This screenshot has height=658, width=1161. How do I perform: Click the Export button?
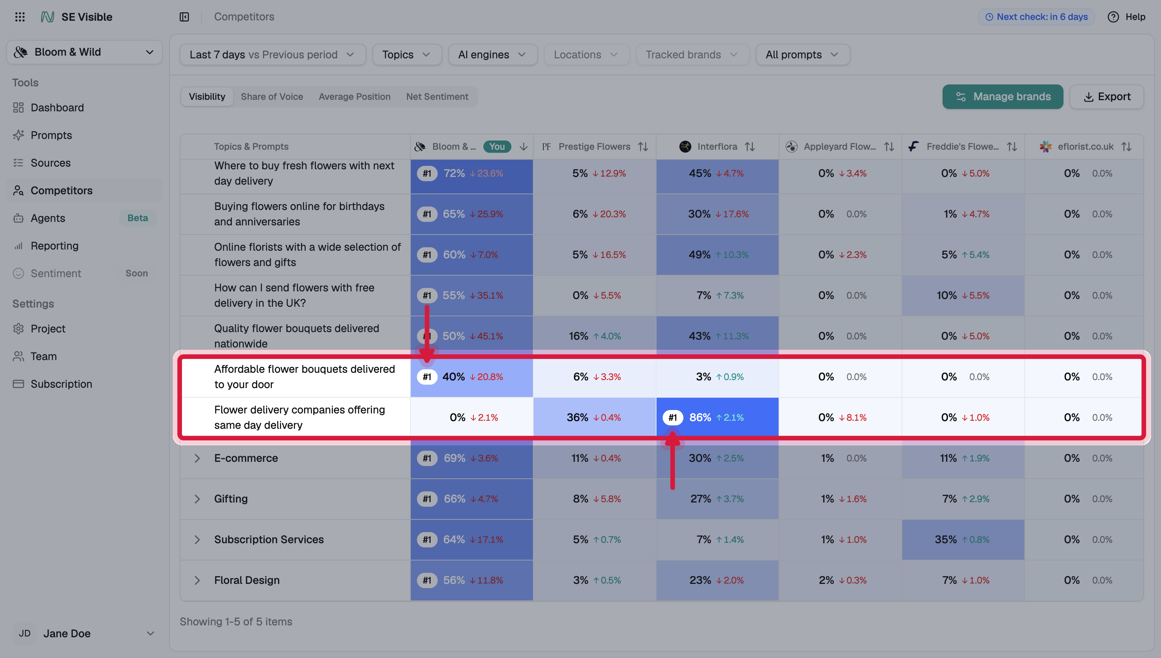[1107, 97]
